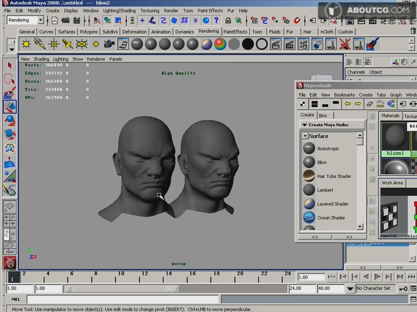Screen dimensions: 417x312
Task: Click the range slider bar
Action: [122, 289]
